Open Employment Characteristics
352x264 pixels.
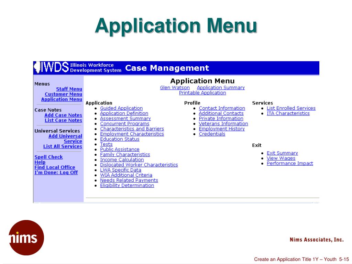pos(132,134)
